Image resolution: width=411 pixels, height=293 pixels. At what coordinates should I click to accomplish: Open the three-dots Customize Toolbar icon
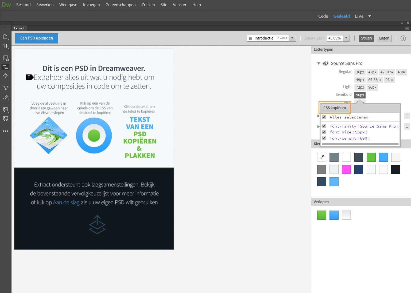coord(6,131)
